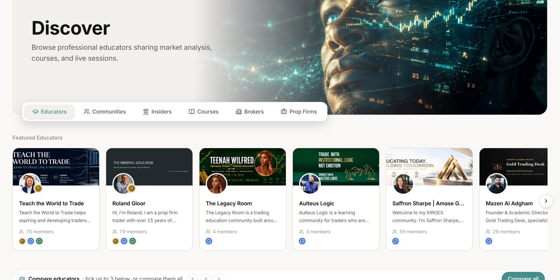
Task: Switch to the Educators tab
Action: (49, 112)
